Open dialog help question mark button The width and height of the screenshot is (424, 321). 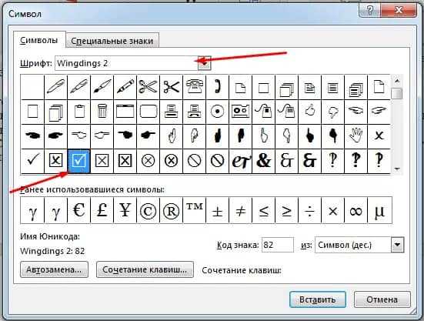(x=369, y=10)
